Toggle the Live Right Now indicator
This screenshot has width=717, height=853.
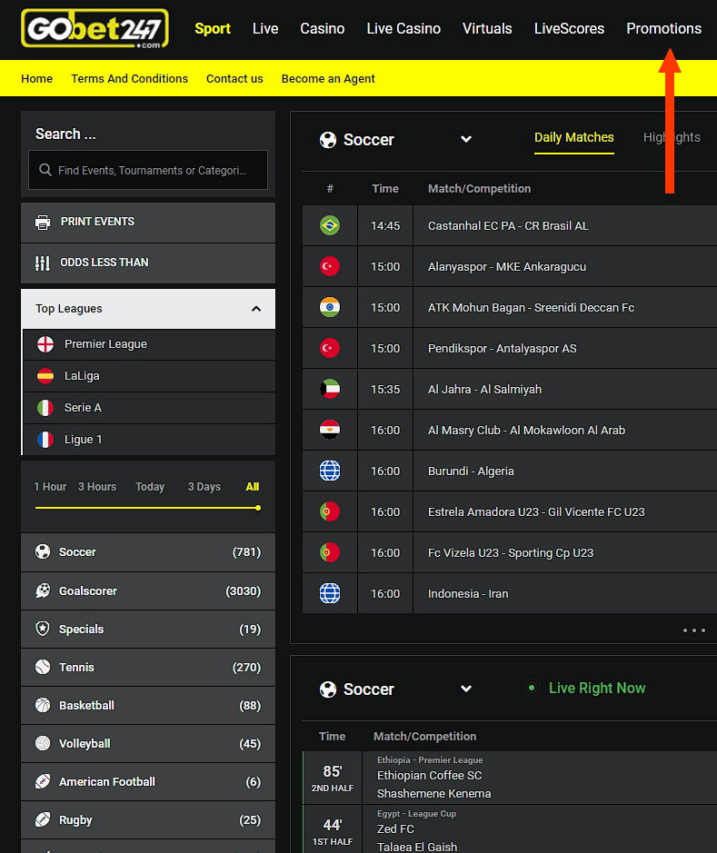[x=532, y=689]
